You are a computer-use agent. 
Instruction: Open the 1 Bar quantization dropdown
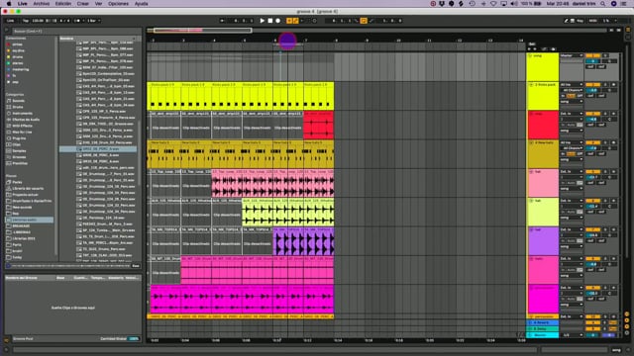(94, 21)
